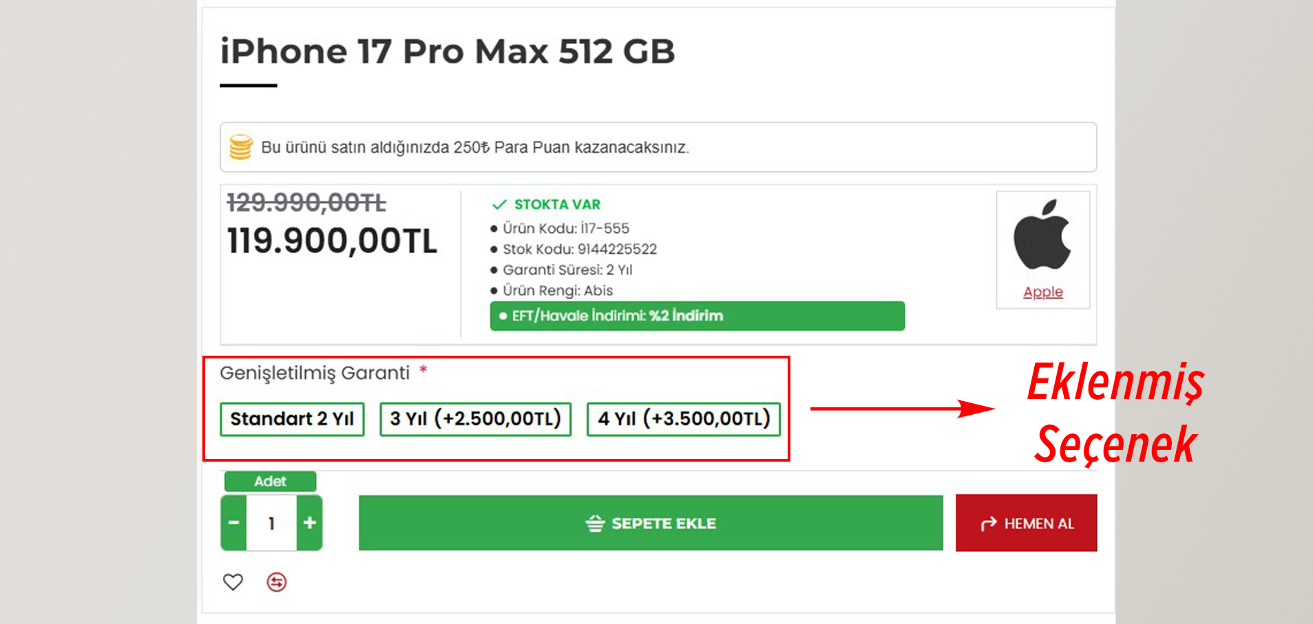1313x624 pixels.
Task: Open the Adet quantity selector
Action: point(270,481)
